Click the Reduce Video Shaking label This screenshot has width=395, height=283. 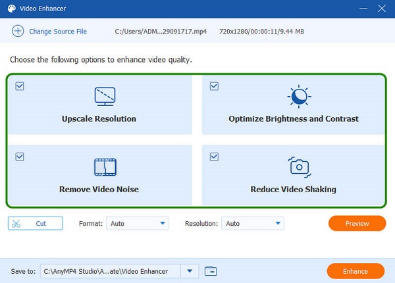point(293,190)
